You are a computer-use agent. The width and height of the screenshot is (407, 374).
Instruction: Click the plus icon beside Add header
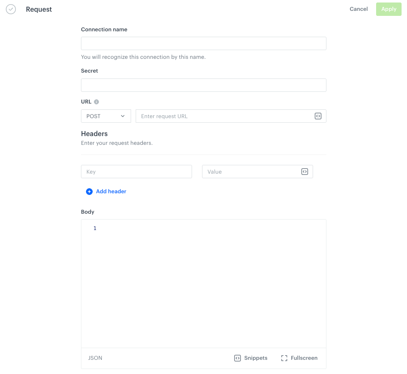click(x=89, y=191)
